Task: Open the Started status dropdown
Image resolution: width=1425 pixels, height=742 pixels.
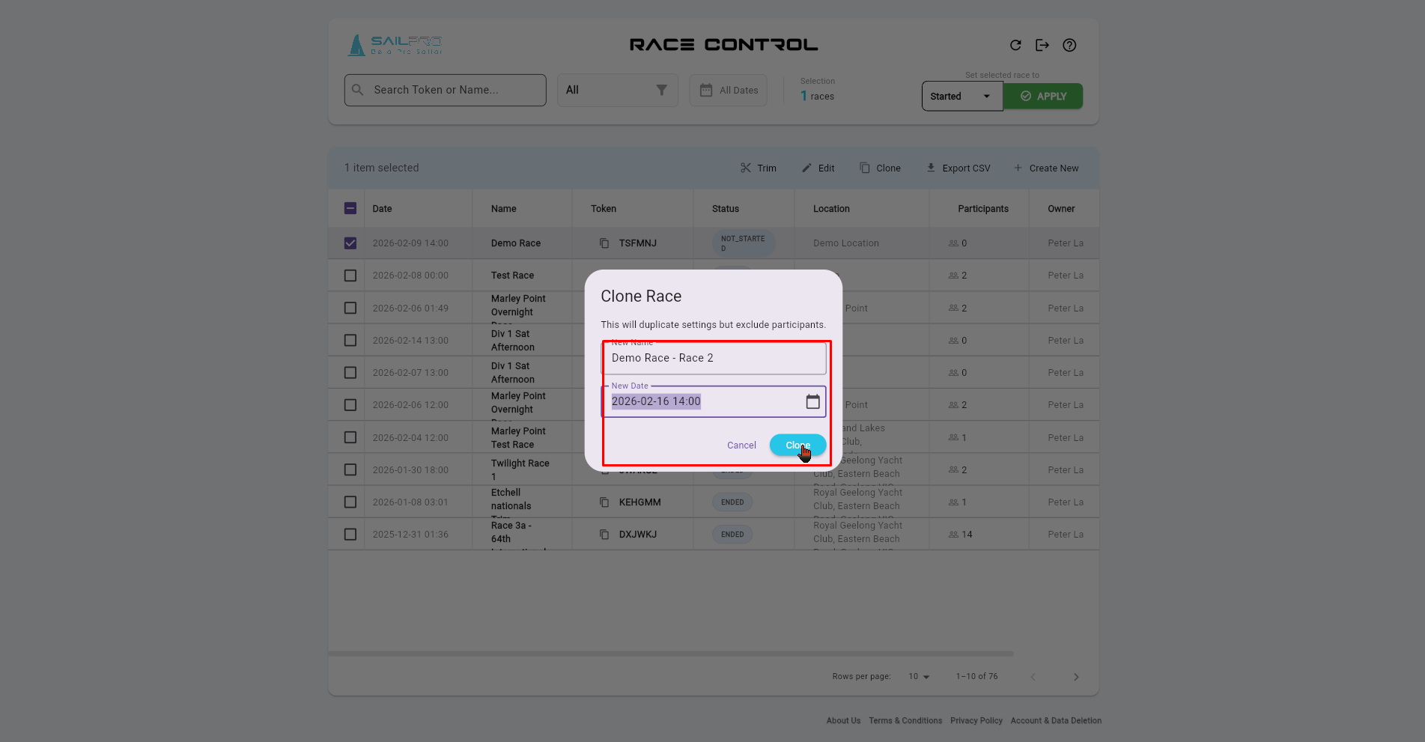Action: tap(961, 97)
